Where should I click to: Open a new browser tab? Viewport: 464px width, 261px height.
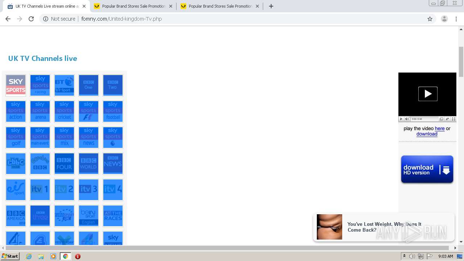[x=271, y=6]
